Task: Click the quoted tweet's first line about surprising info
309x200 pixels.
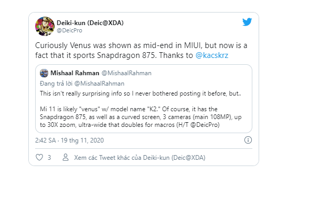Action: click(x=140, y=93)
